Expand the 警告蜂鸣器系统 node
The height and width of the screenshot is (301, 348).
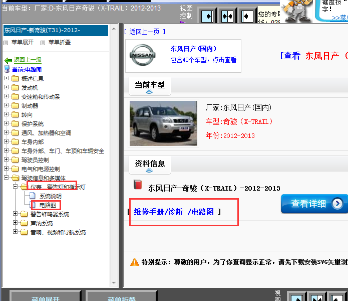coord(15,213)
